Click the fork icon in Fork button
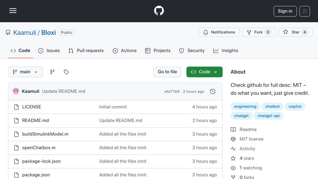 pyautogui.click(x=249, y=32)
